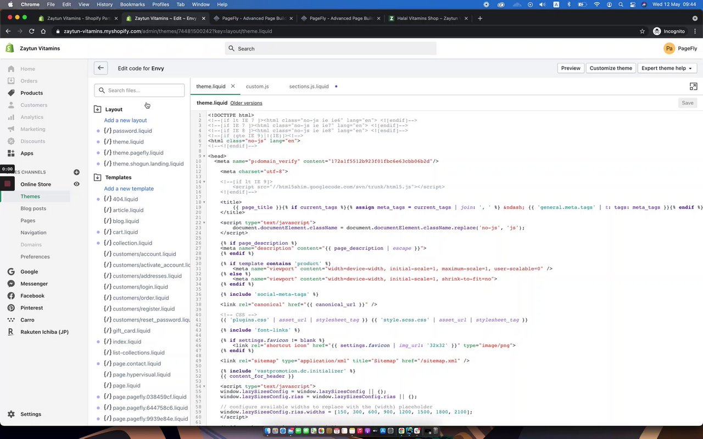Image resolution: width=703 pixels, height=439 pixels.
Task: Go back using the arrow beside Edit code
Action: [x=101, y=68]
